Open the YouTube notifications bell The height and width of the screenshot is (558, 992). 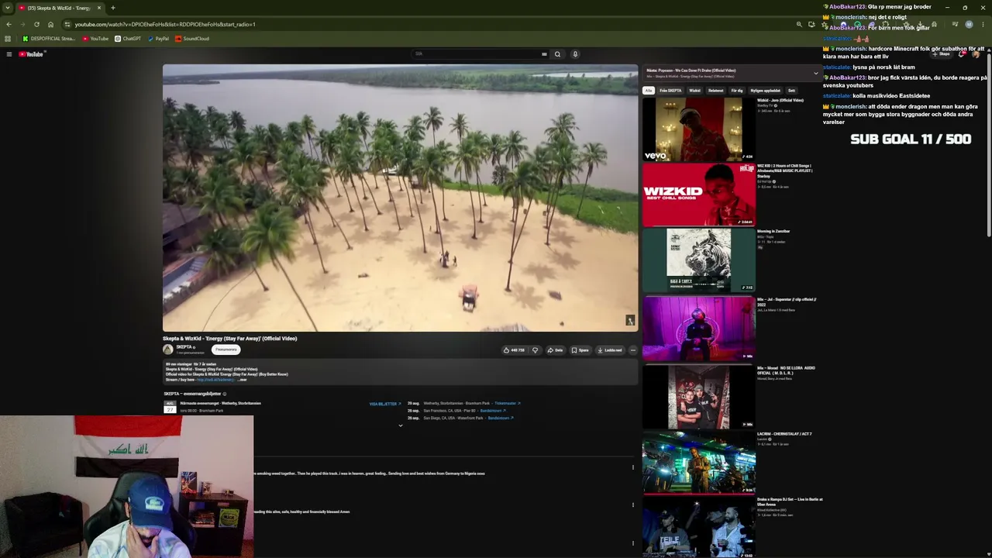(x=962, y=54)
